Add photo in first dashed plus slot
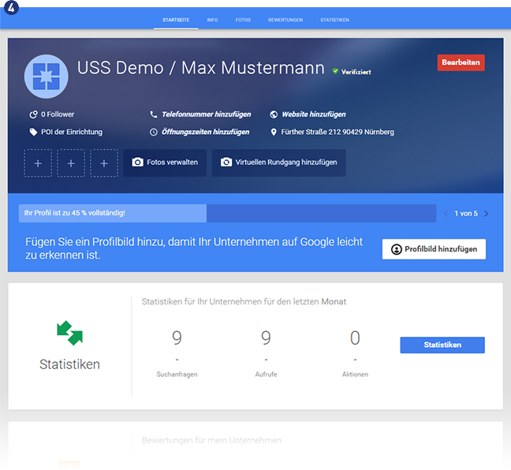This screenshot has width=511, height=470. coord(38,163)
